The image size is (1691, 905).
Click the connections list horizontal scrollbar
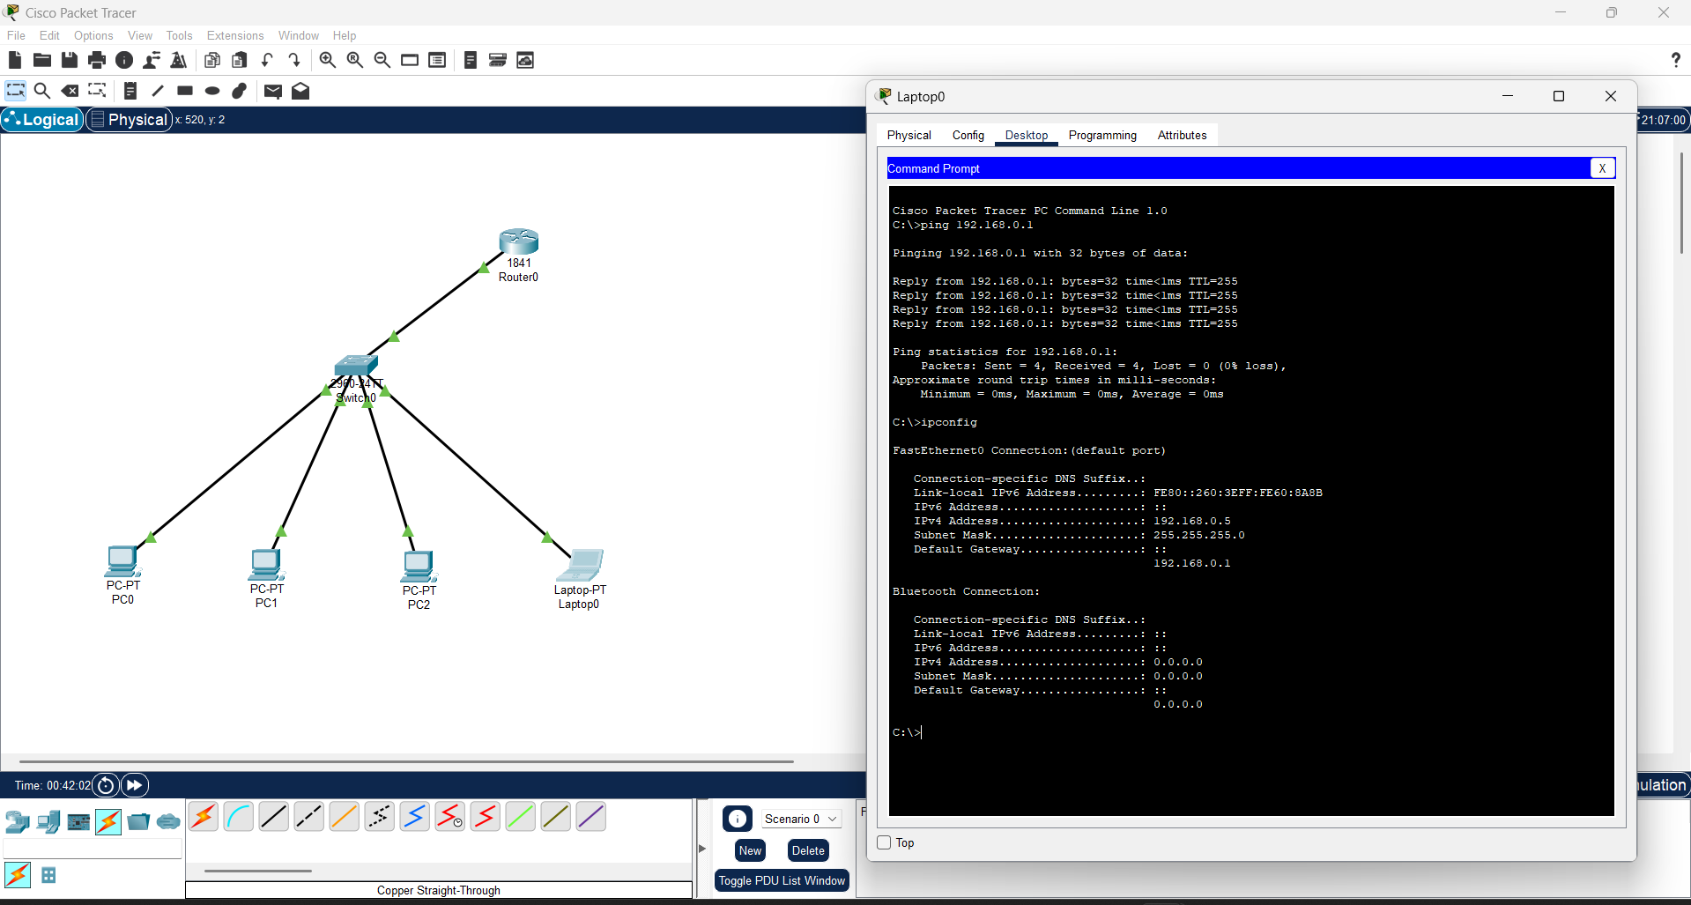click(258, 871)
